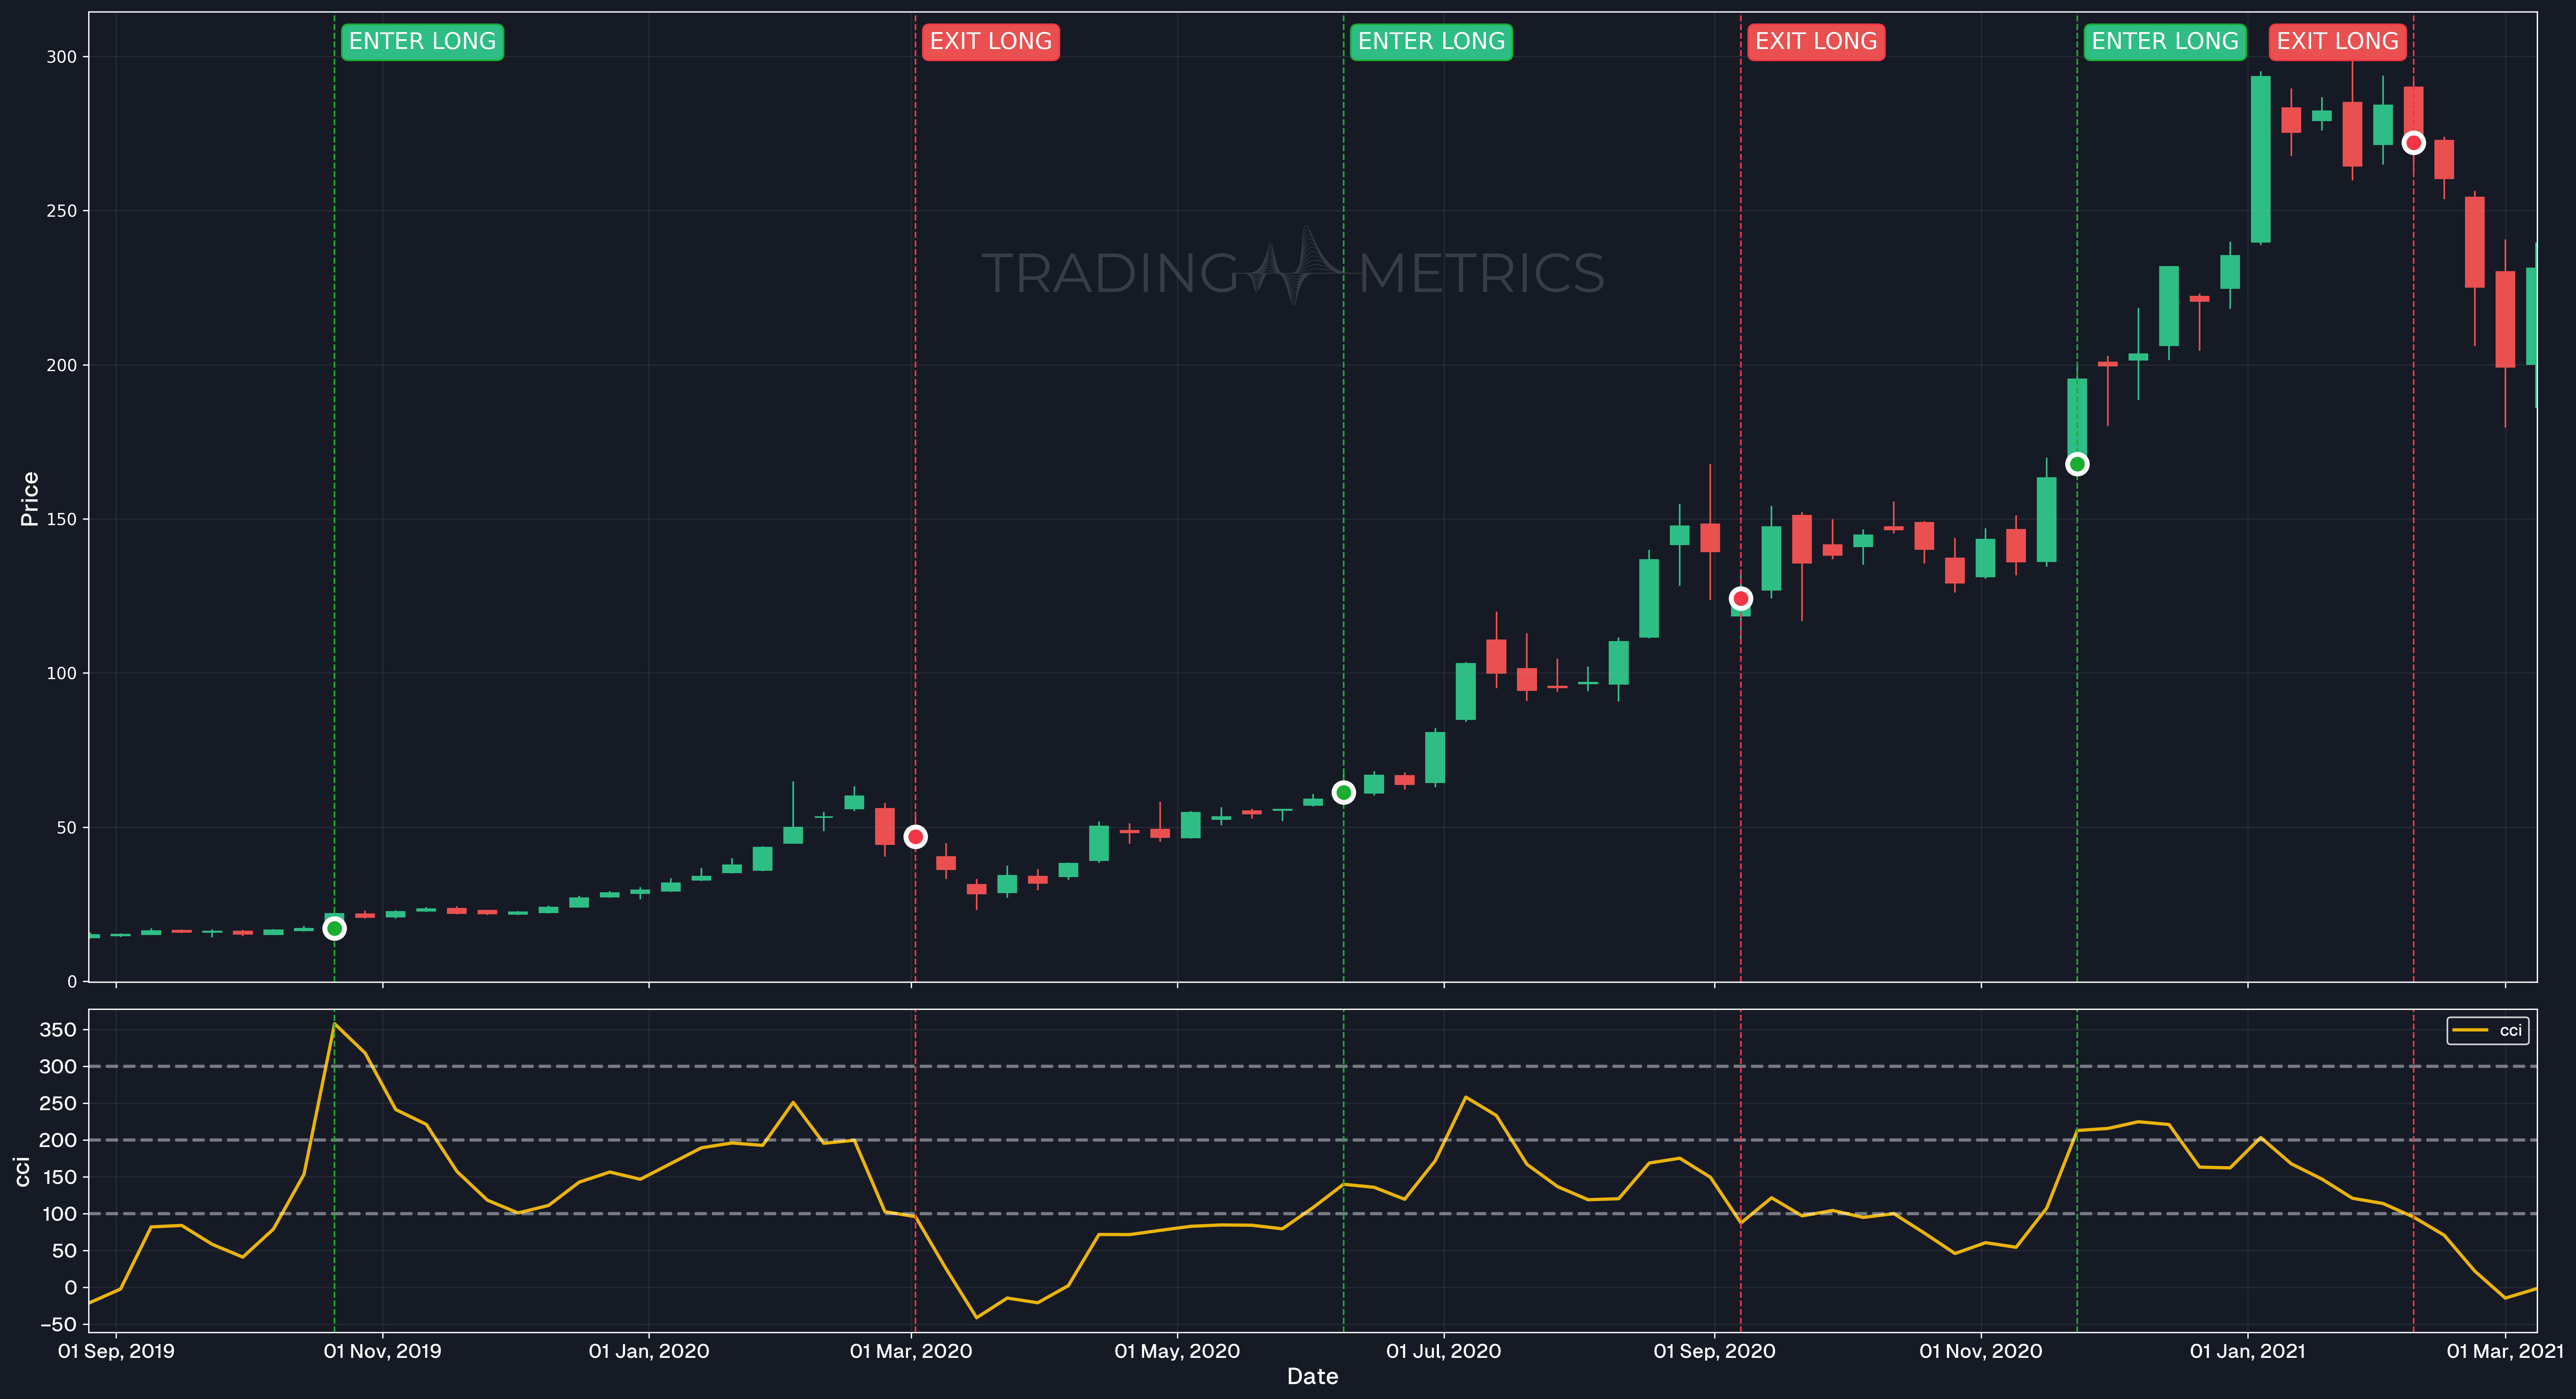Click the ENTER LONG label near late Nov 2020
2576x1399 pixels.
2165,42
